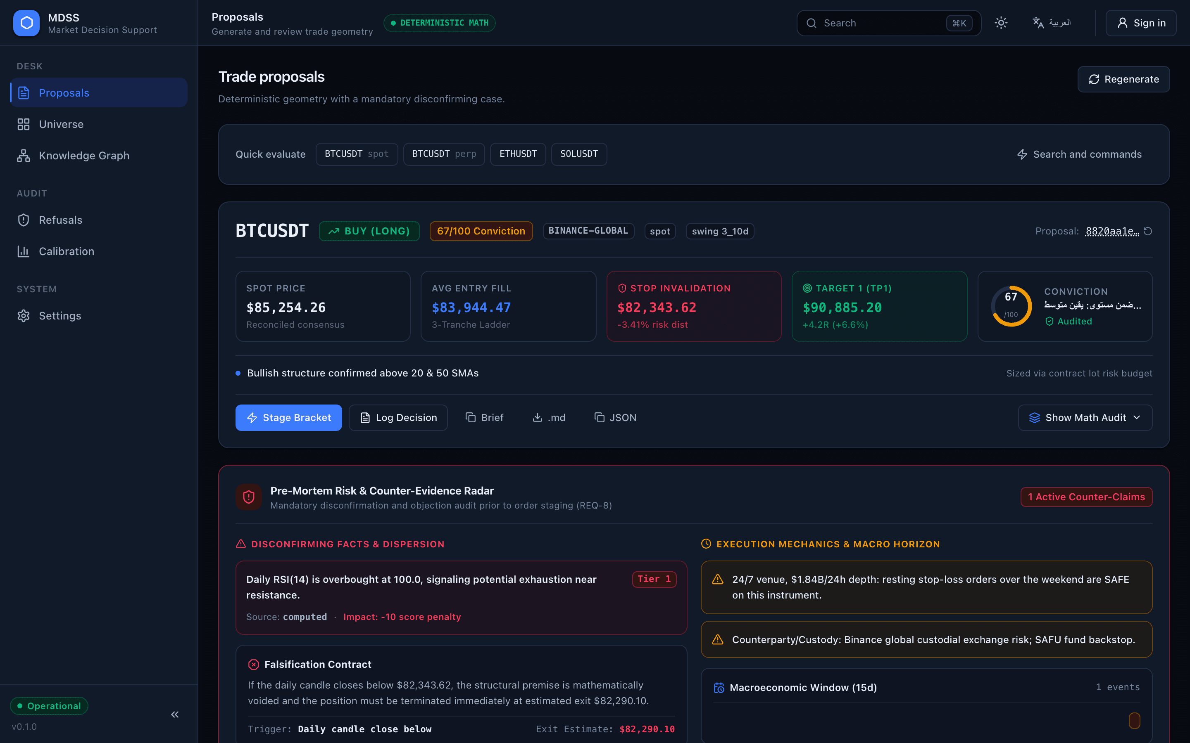1190x743 pixels.
Task: Quick evaluate BTCUSDT spot
Action: [x=357, y=154]
